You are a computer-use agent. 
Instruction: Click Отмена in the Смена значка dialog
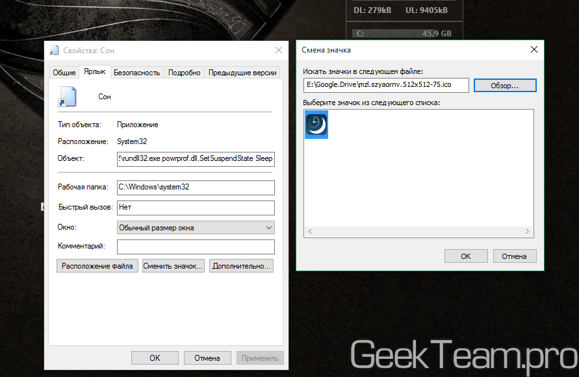point(514,256)
